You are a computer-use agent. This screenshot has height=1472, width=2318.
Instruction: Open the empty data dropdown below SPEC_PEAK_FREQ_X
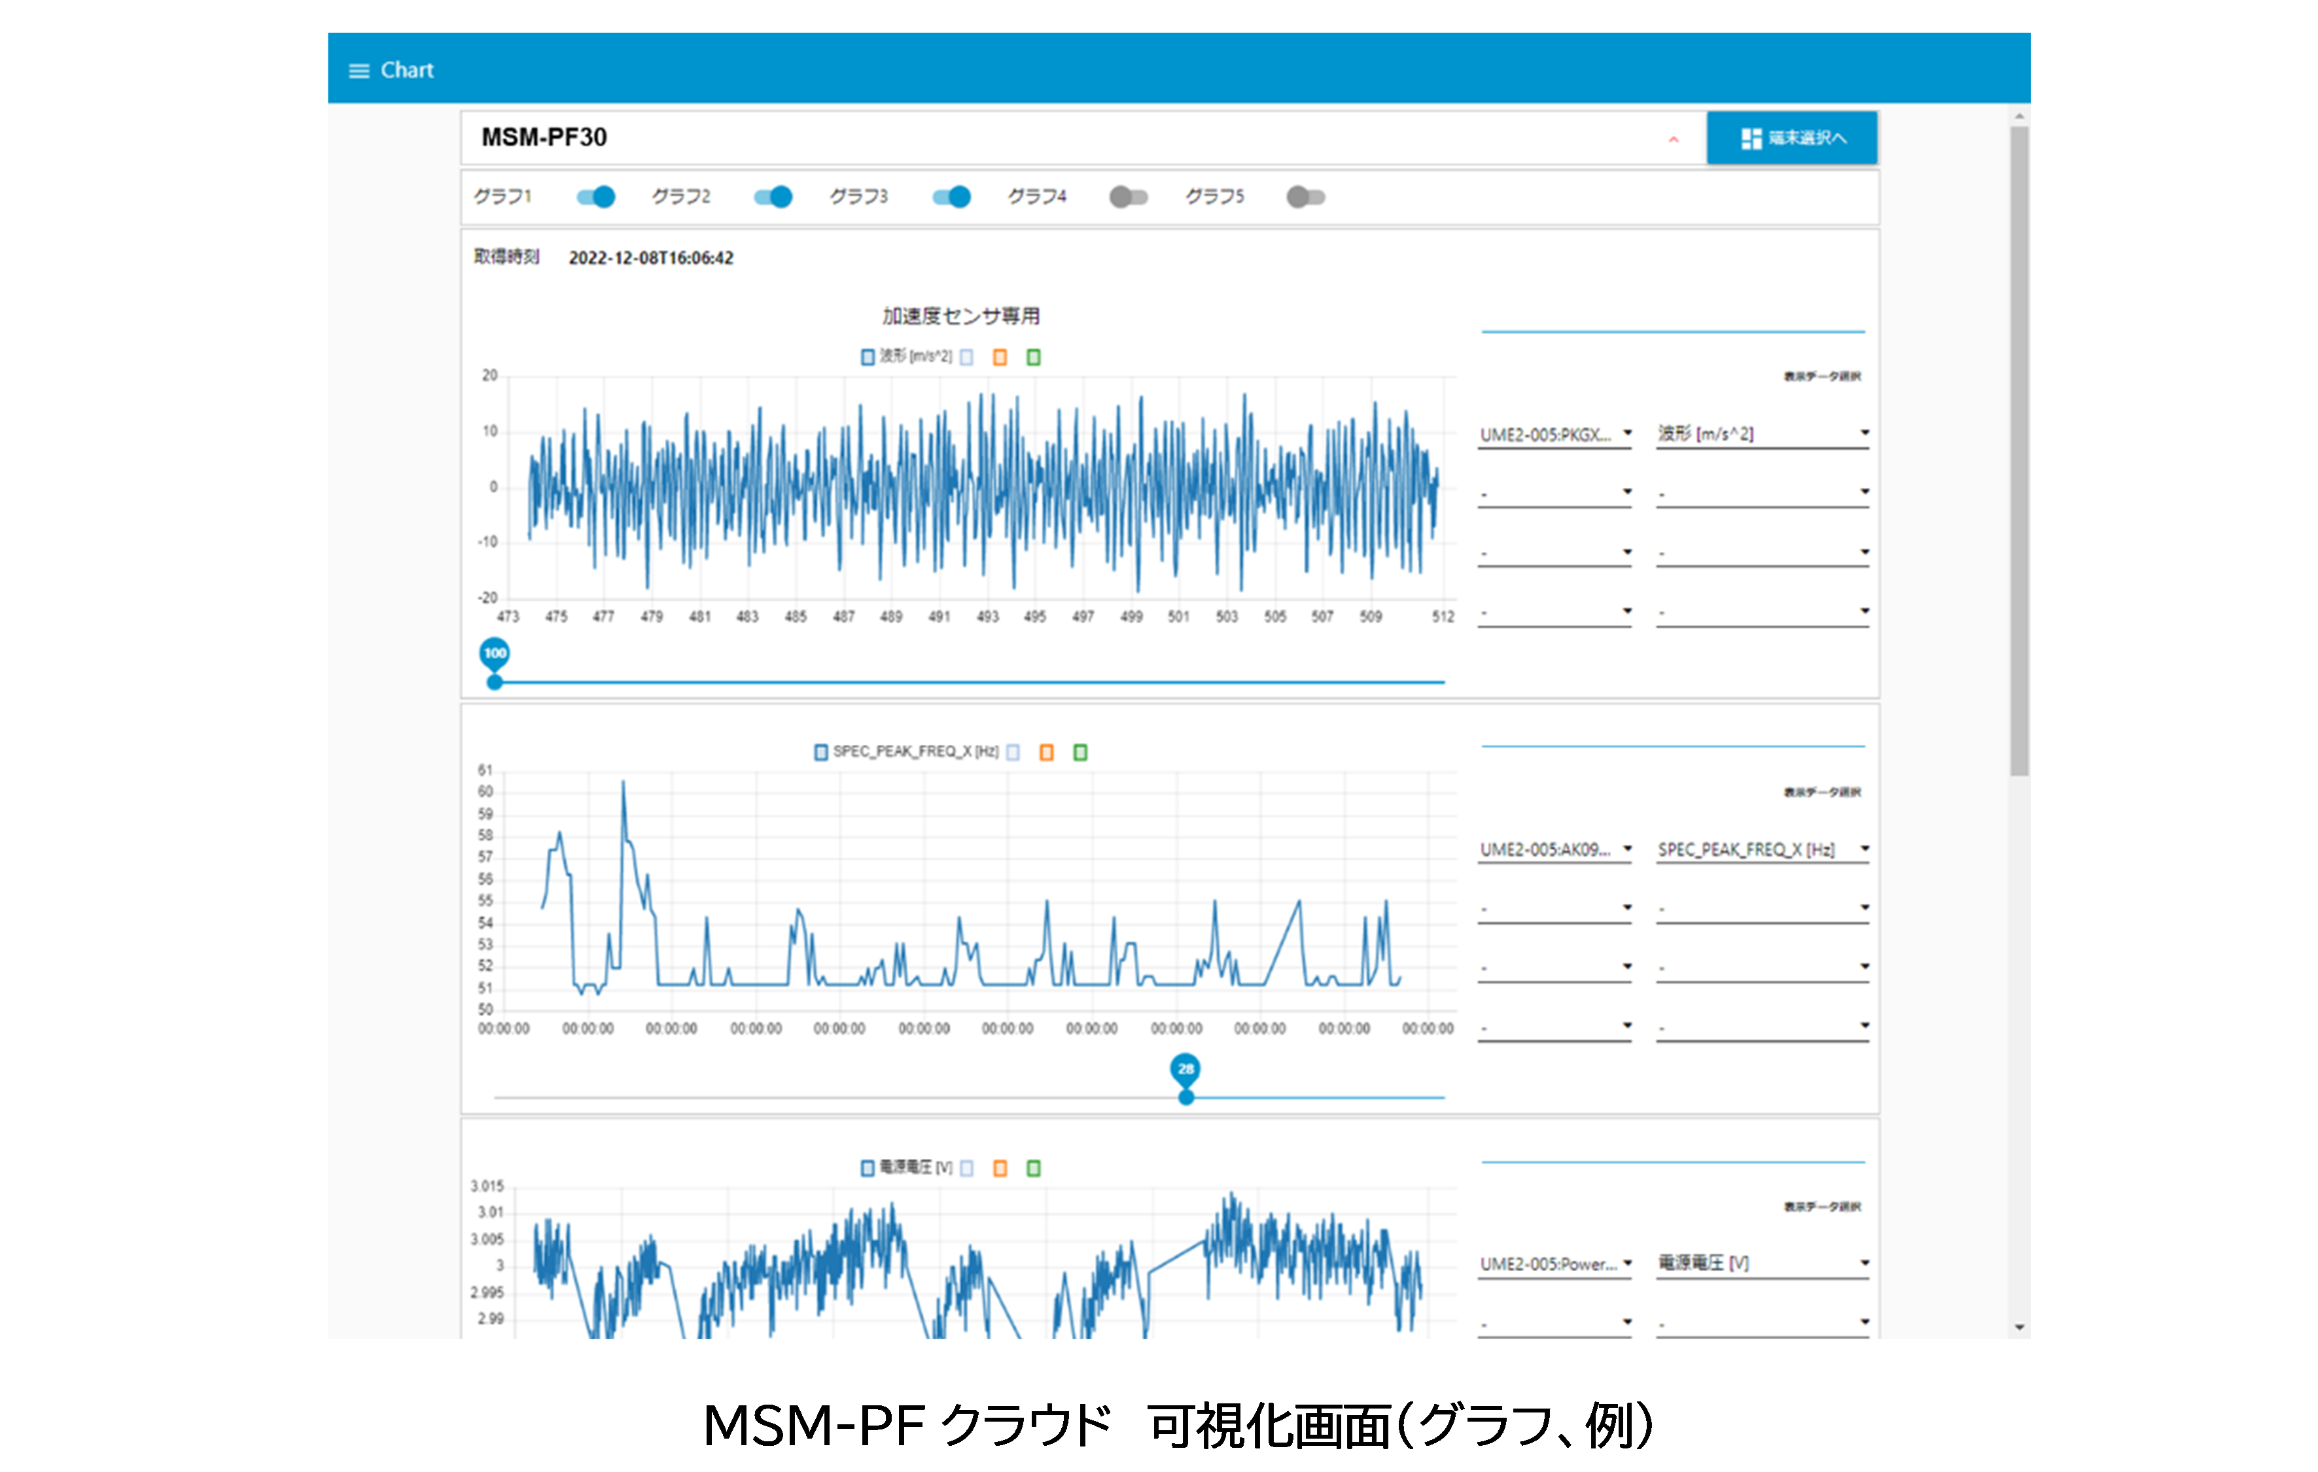(x=1763, y=909)
